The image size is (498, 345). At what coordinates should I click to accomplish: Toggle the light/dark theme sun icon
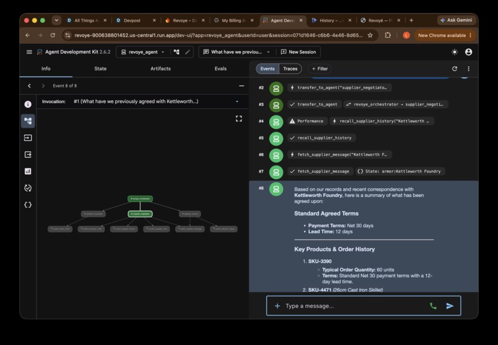tap(455, 52)
